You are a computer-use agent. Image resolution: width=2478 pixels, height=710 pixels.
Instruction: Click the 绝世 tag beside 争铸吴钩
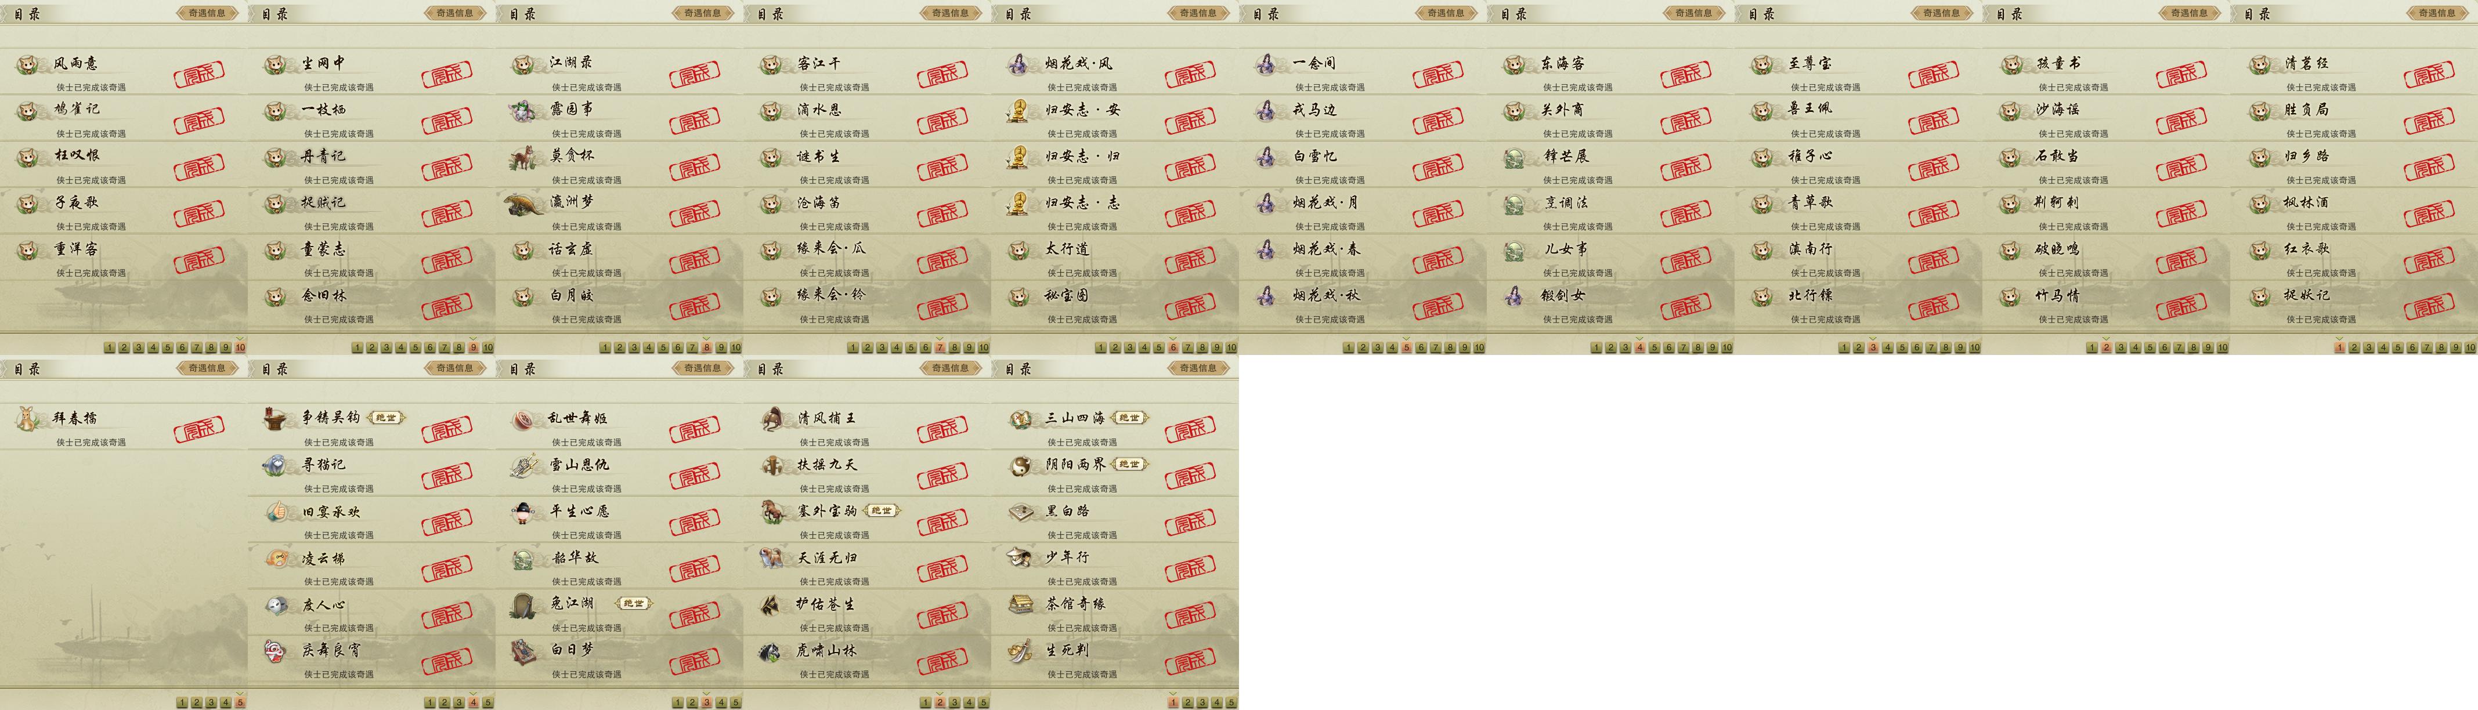[386, 418]
